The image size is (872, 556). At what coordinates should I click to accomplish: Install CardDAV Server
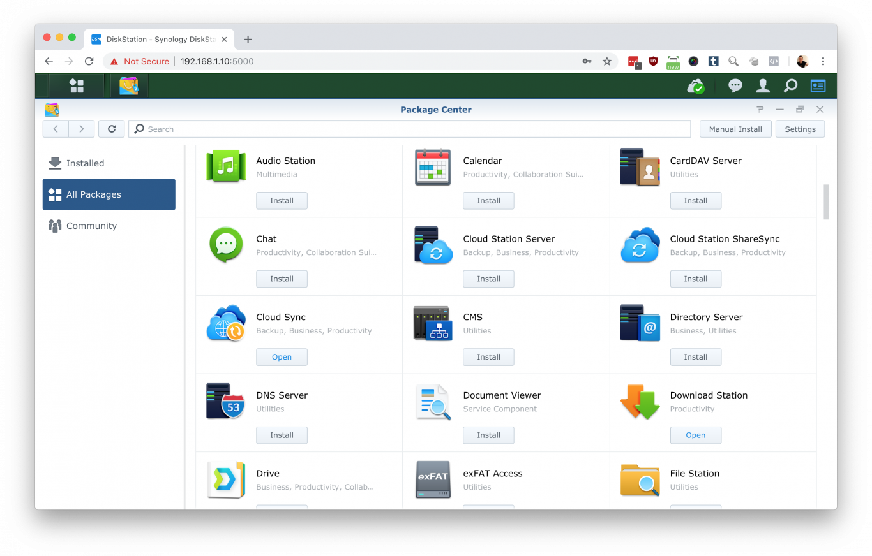(696, 200)
